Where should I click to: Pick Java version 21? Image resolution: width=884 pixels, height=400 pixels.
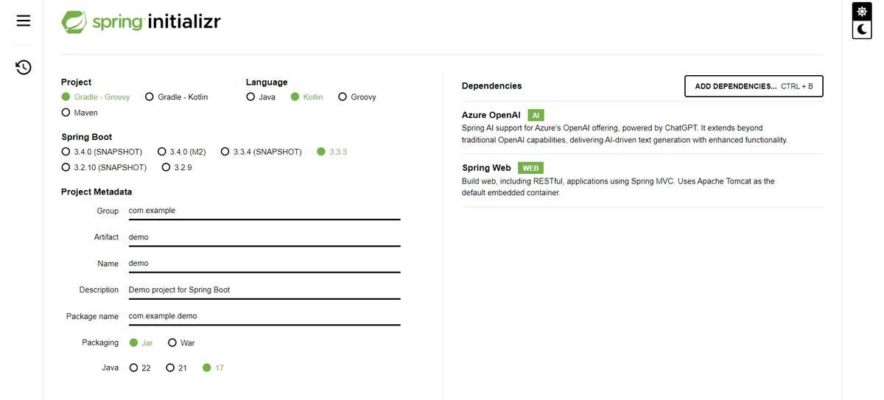click(x=176, y=368)
